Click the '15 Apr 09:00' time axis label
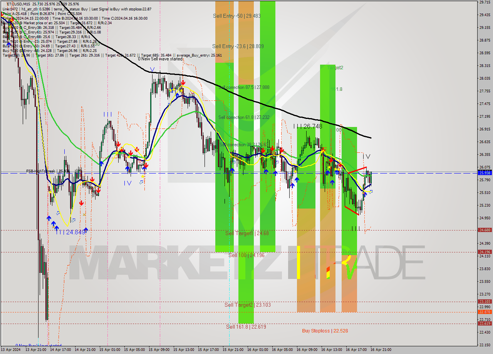Image resolution: width=493 pixels, height=354 pixels. (x=159, y=350)
